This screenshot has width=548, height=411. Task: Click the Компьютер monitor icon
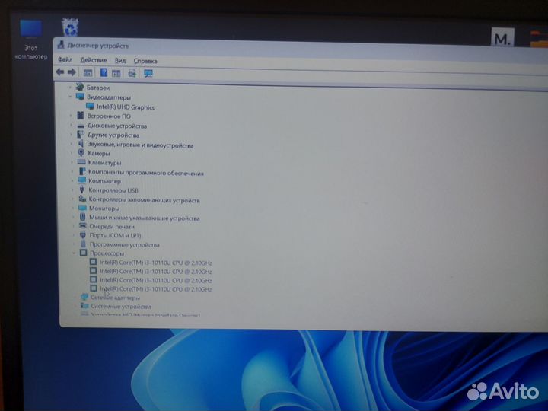[x=81, y=180]
